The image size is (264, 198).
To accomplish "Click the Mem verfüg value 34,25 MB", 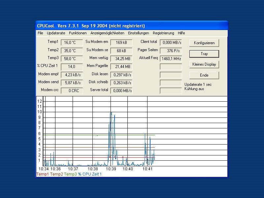I will (121, 59).
